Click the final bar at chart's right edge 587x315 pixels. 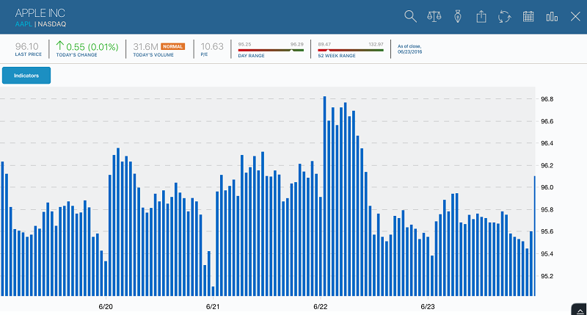[x=535, y=236]
